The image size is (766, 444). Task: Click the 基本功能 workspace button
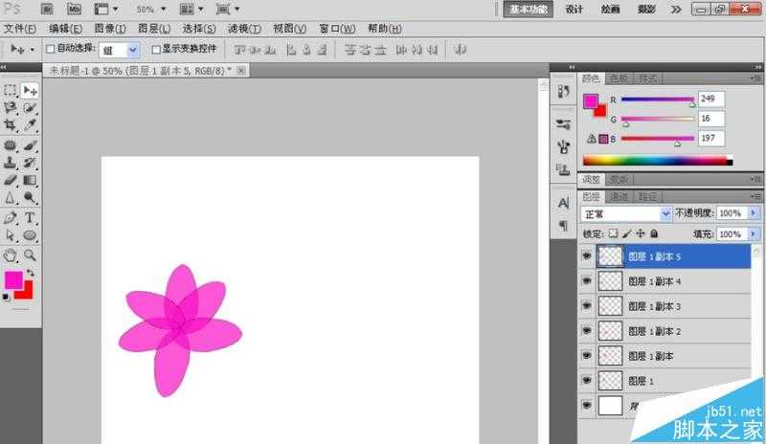tap(527, 9)
